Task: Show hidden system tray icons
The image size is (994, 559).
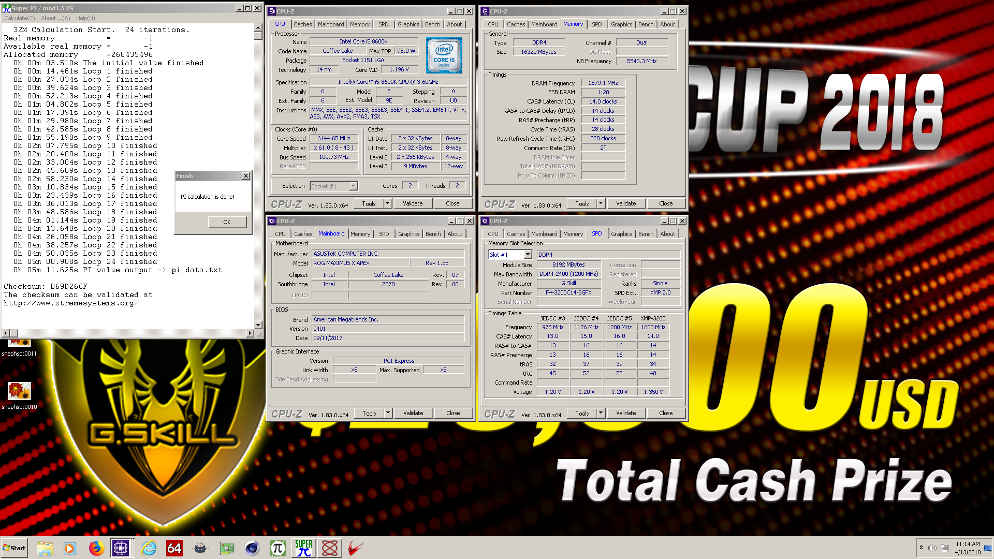Action: (x=921, y=548)
